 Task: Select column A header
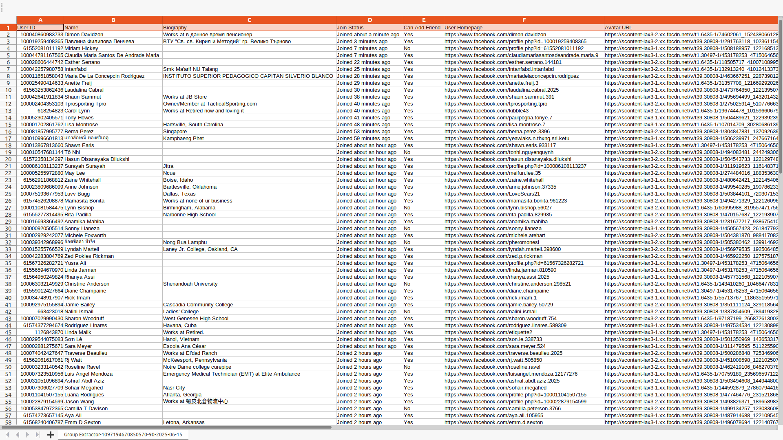click(x=40, y=20)
